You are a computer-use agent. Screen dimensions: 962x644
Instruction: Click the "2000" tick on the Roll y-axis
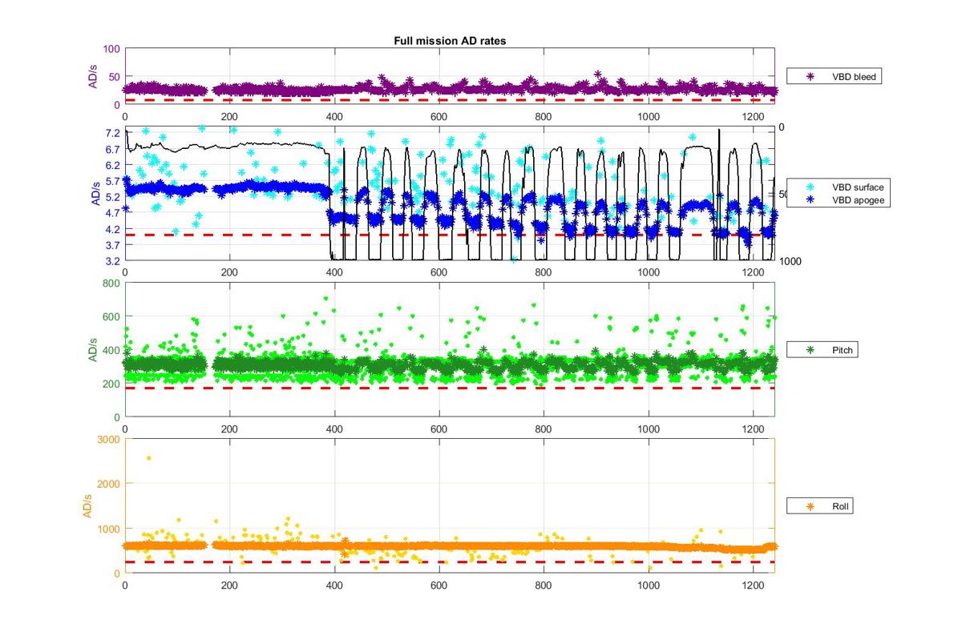coord(109,484)
